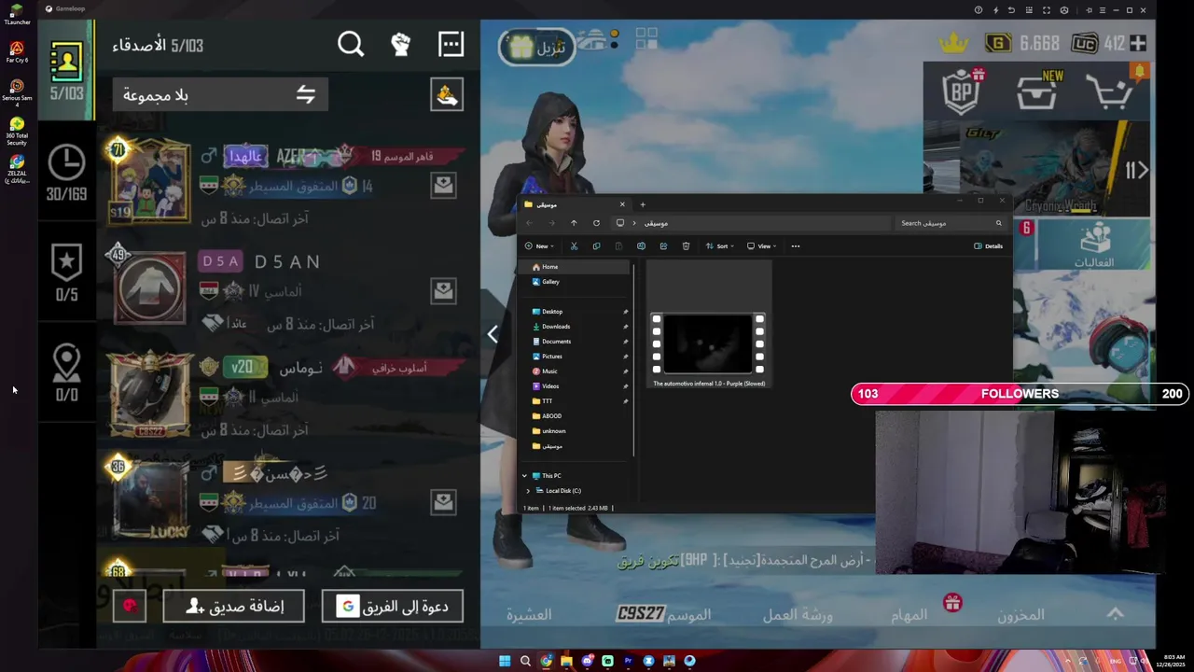Click the gold crown icon in the game
Screen dimensions: 1194x672
pos(952,43)
